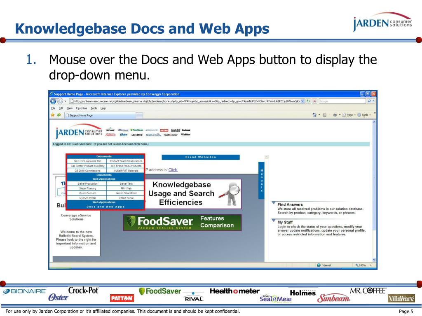
Task: Open FoodSaver Features Comparison banner
Action: [183, 223]
